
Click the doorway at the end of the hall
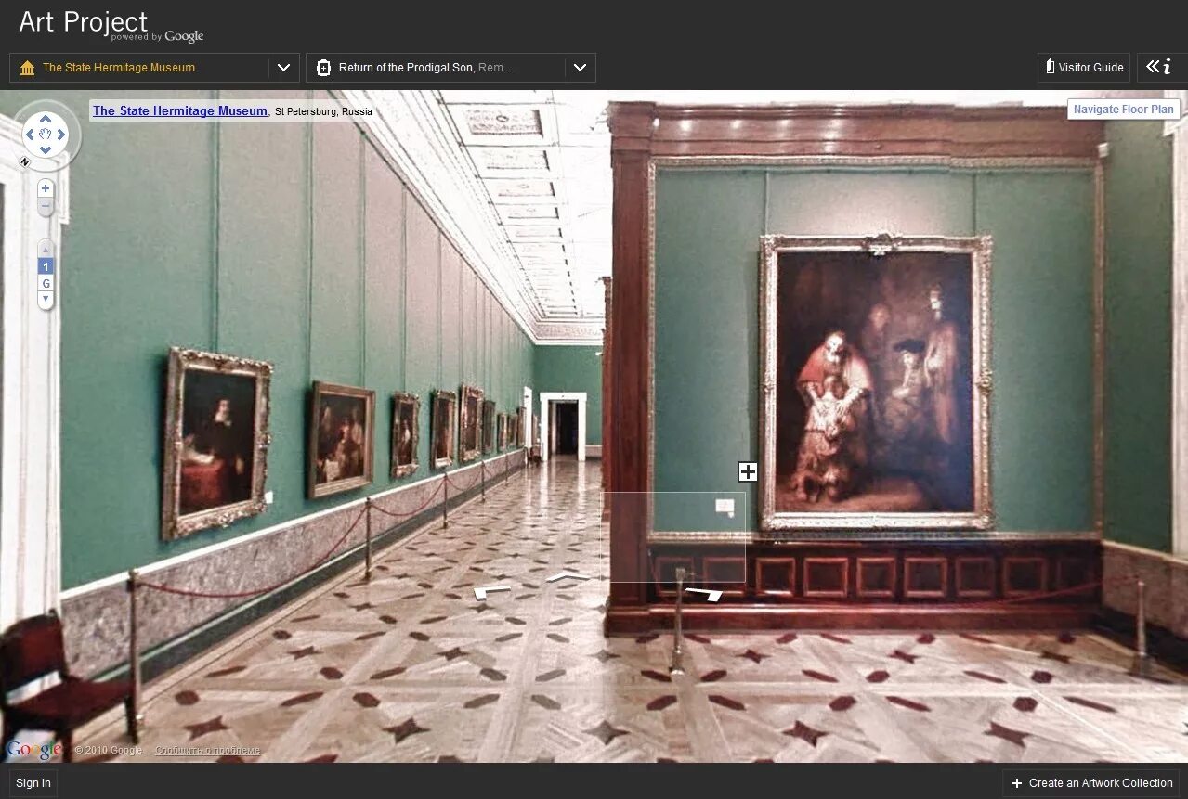point(564,427)
